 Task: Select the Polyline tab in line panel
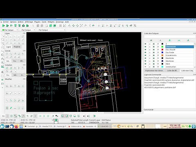pos(17,47)
